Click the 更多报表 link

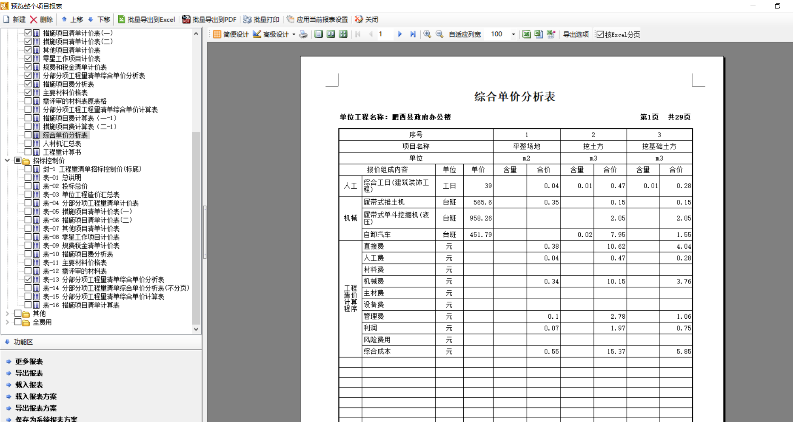[29, 361]
